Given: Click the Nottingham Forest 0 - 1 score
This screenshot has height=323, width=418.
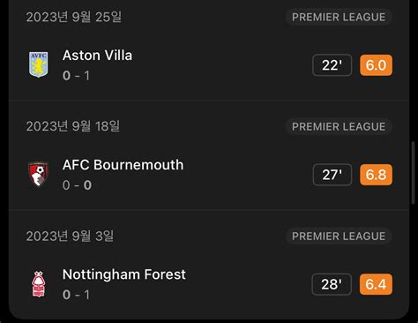Looking at the screenshot, I should point(76,295).
